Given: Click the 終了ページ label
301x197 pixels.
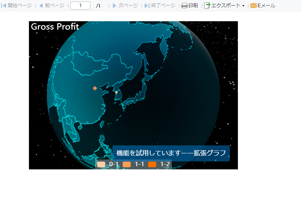Looking at the screenshot, I should 163,6.
